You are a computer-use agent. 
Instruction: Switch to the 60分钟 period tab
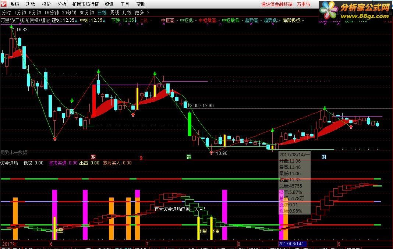coord(86,13)
